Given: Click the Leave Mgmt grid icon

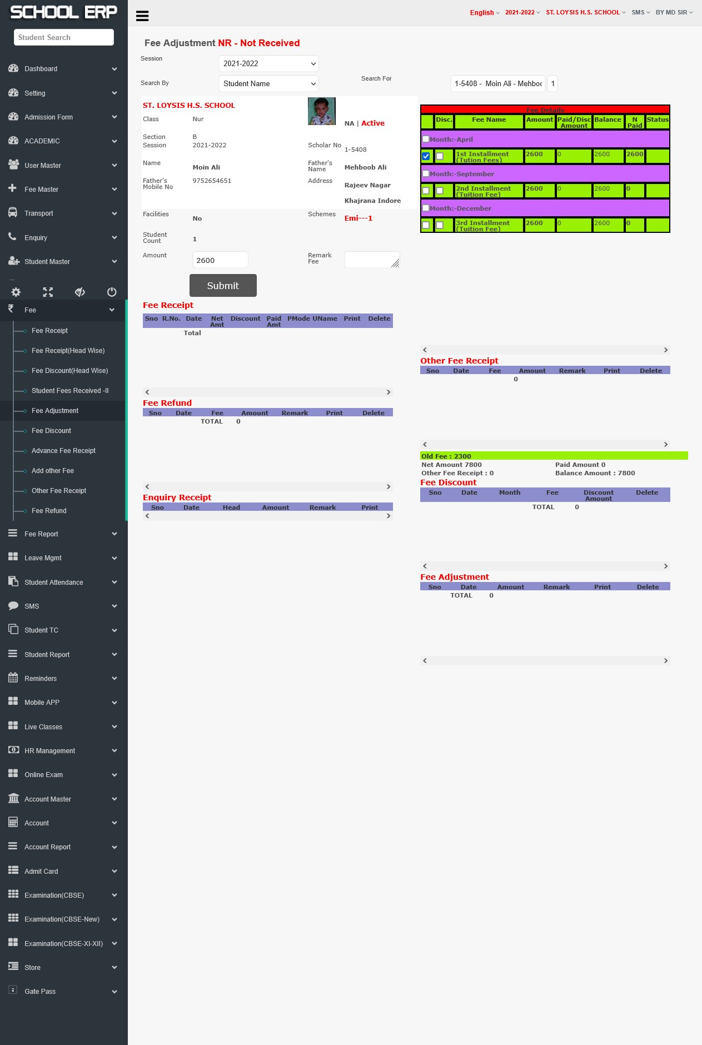Looking at the screenshot, I should 13,557.
